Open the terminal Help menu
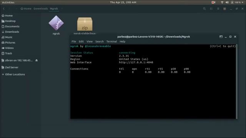 click(x=123, y=41)
